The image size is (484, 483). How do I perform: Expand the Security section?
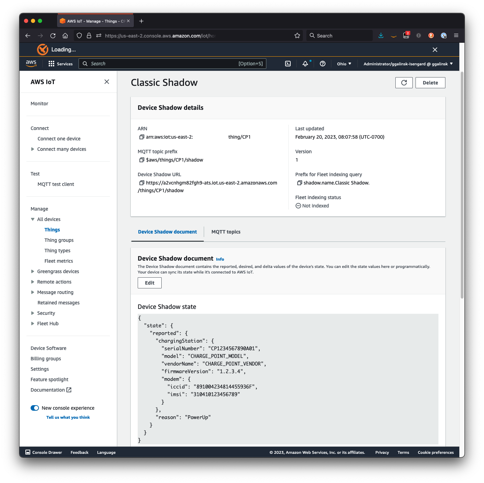click(32, 313)
